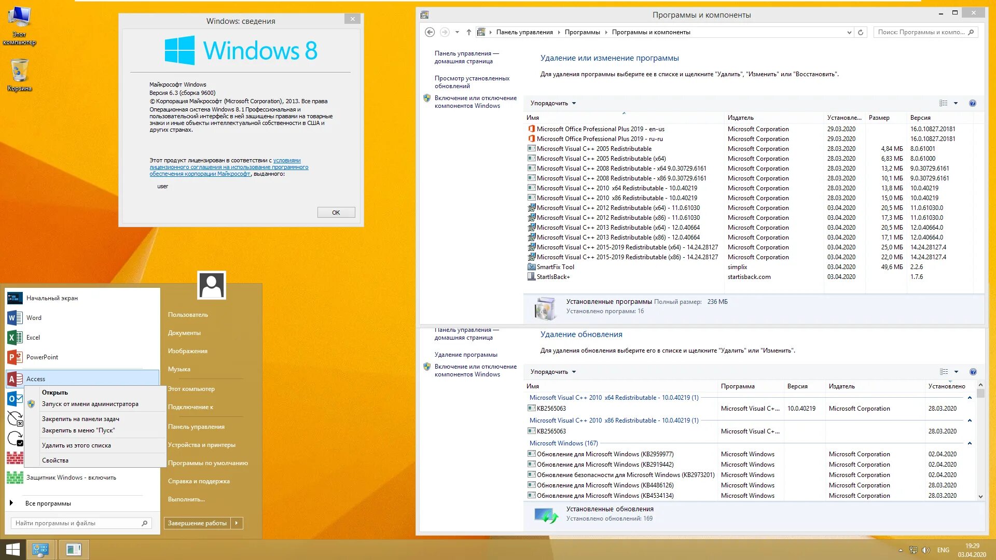The height and width of the screenshot is (560, 996).
Task: Collapse Visual C++ 2010 x64 updates group
Action: [970, 398]
